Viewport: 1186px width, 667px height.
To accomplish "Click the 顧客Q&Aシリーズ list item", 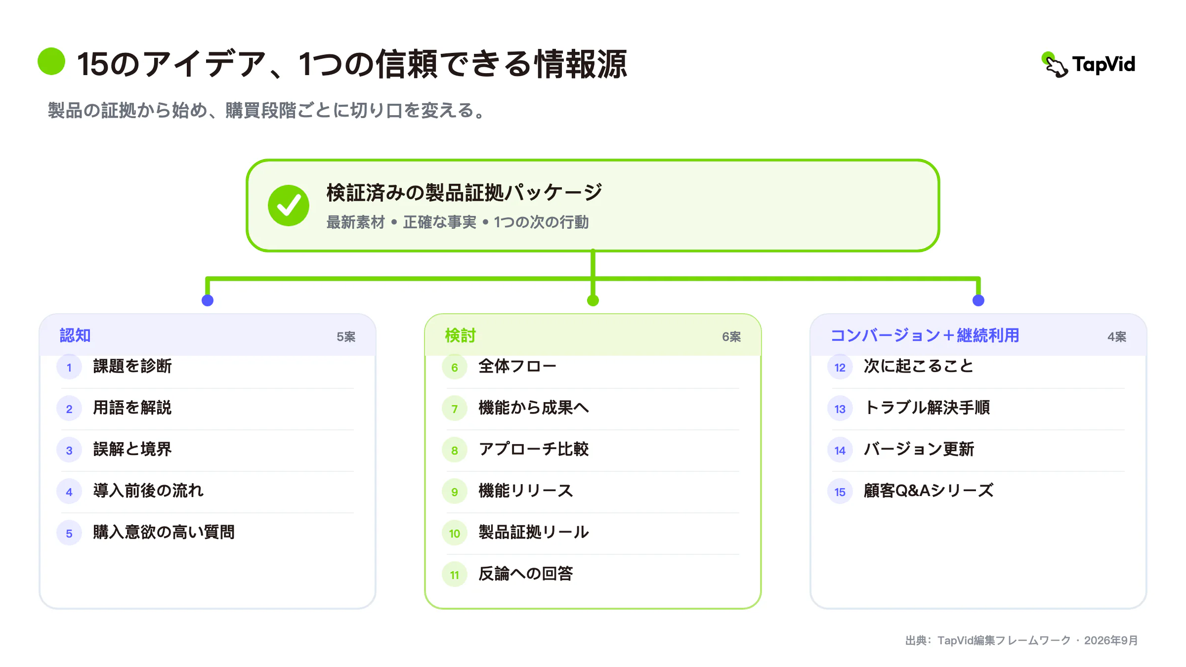I will click(929, 491).
